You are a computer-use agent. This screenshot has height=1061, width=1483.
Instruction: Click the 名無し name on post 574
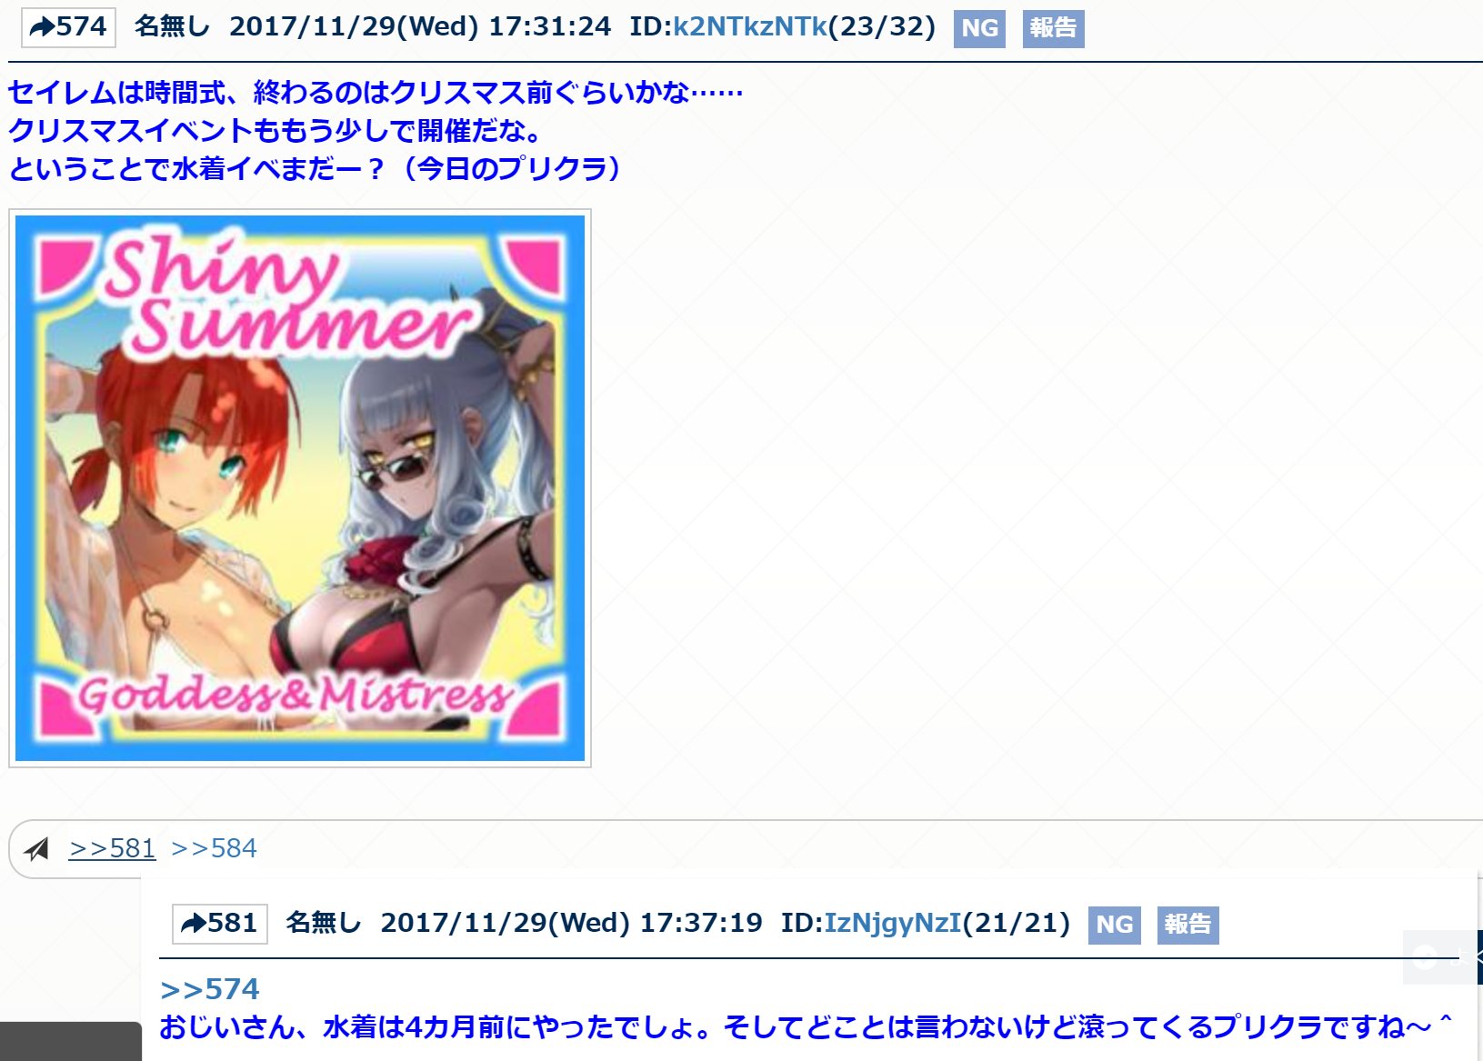coord(172,26)
